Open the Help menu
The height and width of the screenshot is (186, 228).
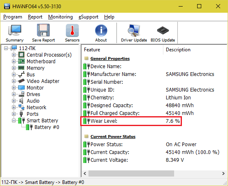(109, 17)
